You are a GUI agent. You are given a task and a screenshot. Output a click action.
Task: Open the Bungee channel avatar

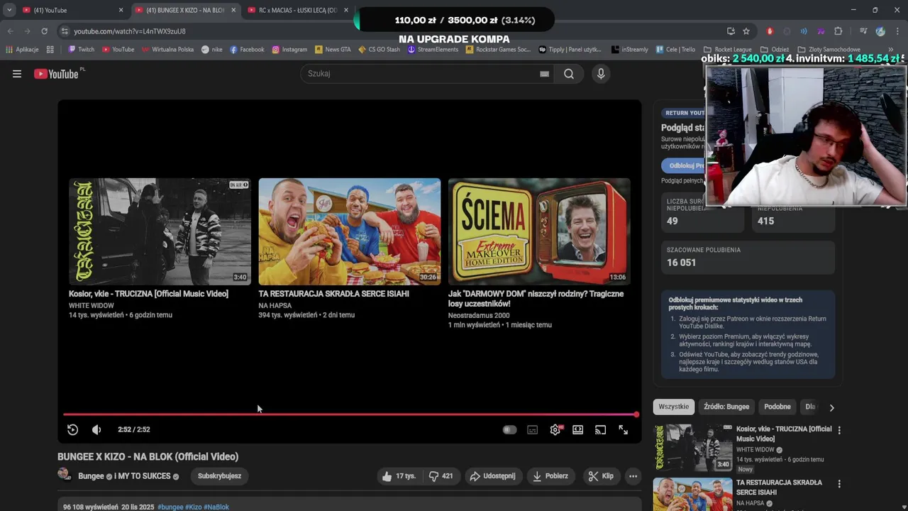(65, 475)
